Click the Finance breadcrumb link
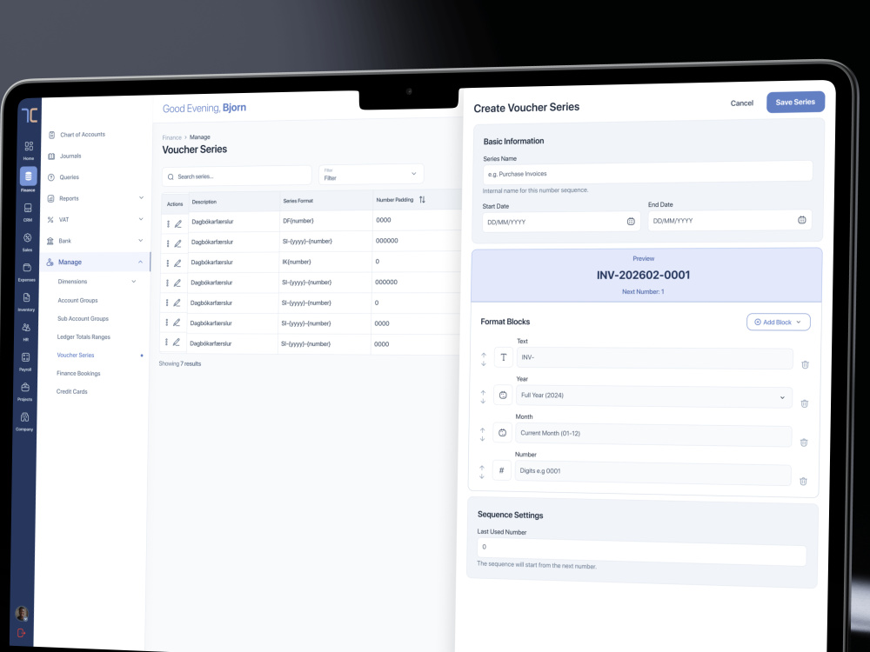 pos(172,137)
